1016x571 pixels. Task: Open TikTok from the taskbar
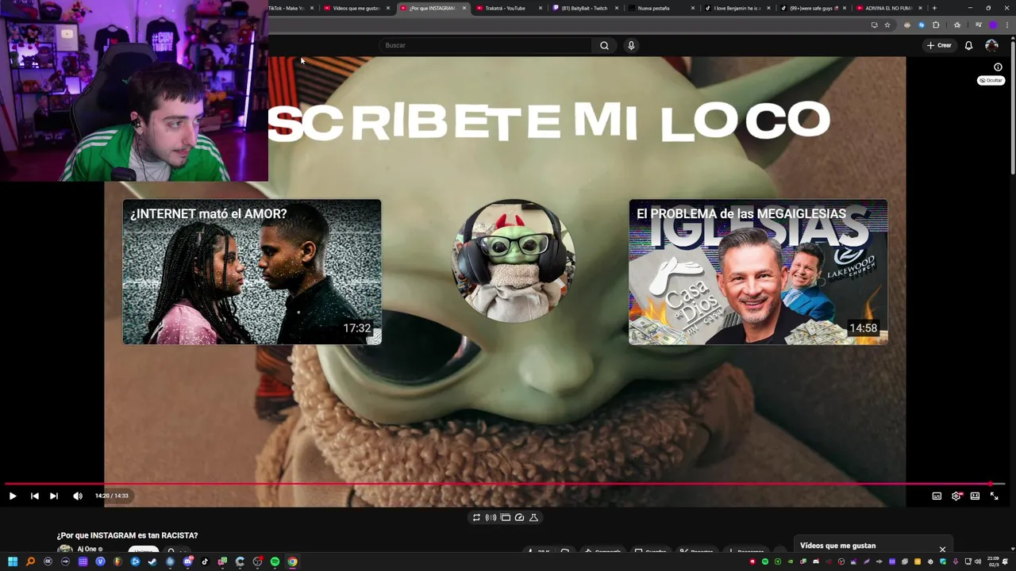(205, 561)
